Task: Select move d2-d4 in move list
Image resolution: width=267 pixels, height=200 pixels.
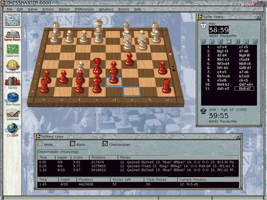Action: [222, 55]
